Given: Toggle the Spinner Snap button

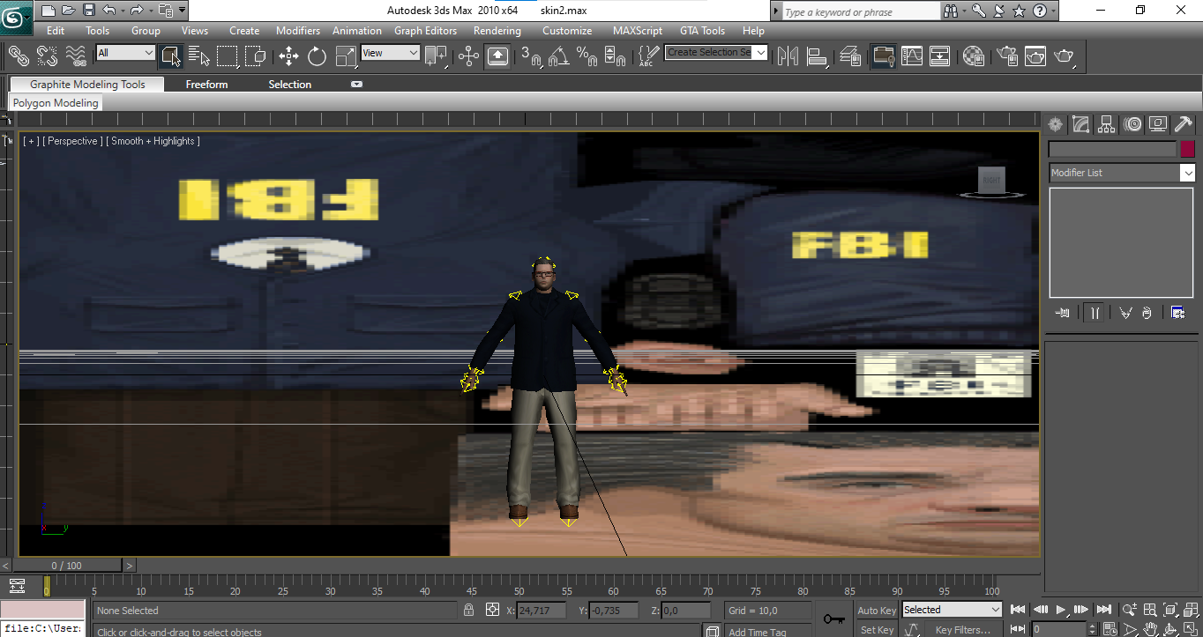Looking at the screenshot, I should (x=616, y=56).
